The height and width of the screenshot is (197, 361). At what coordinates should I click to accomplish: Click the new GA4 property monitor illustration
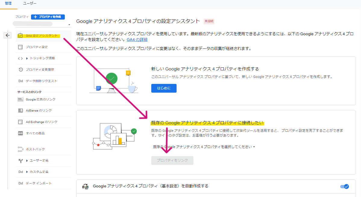(x=114, y=81)
